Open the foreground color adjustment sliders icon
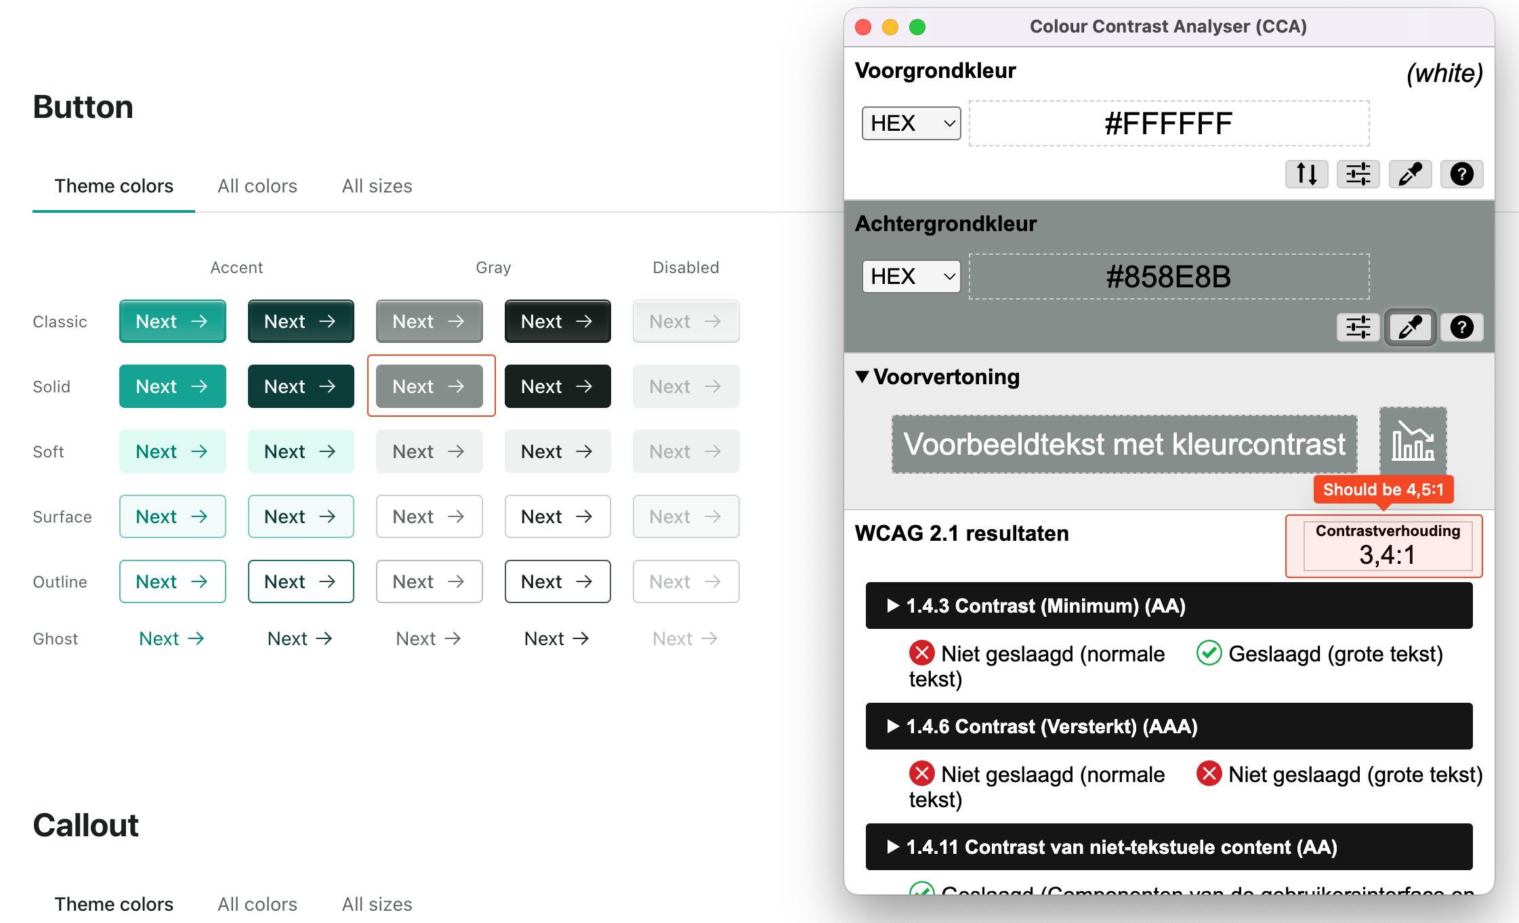 (x=1358, y=174)
